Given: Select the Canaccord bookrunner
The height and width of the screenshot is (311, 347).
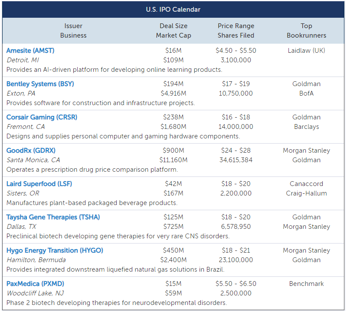Looking at the screenshot, I should (x=307, y=184).
